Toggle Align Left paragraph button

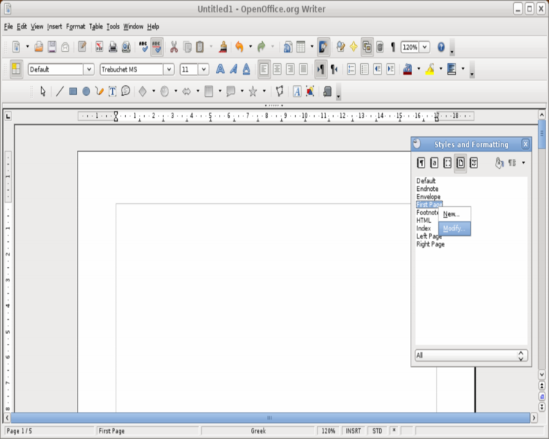pyautogui.click(x=264, y=69)
